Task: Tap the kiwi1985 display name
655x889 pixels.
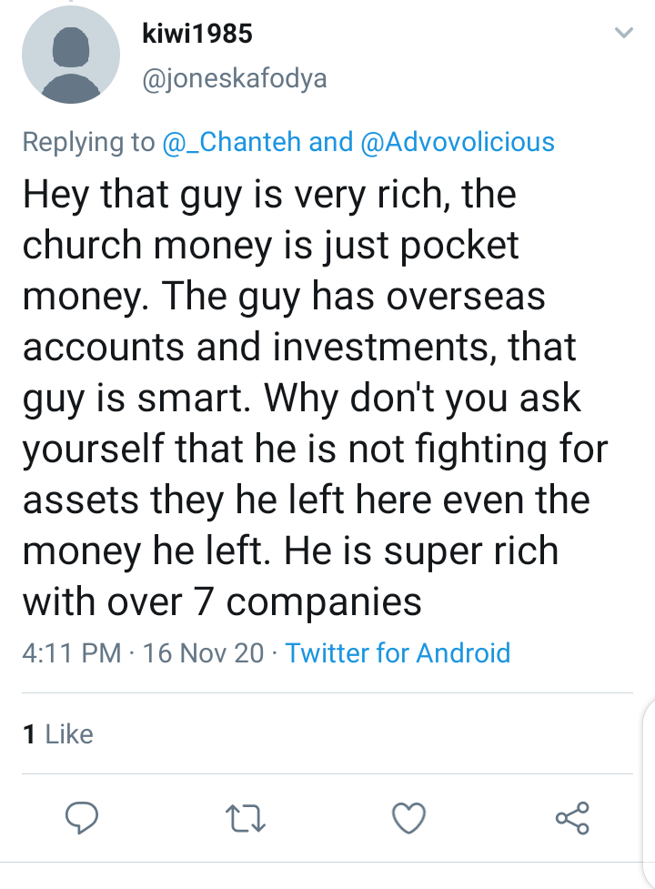Action: tap(197, 35)
